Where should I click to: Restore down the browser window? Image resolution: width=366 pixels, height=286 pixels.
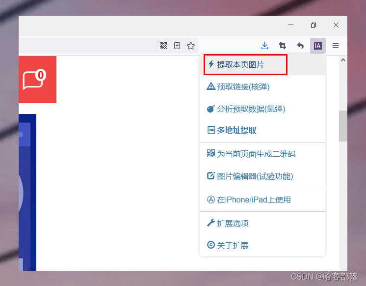coord(314,25)
